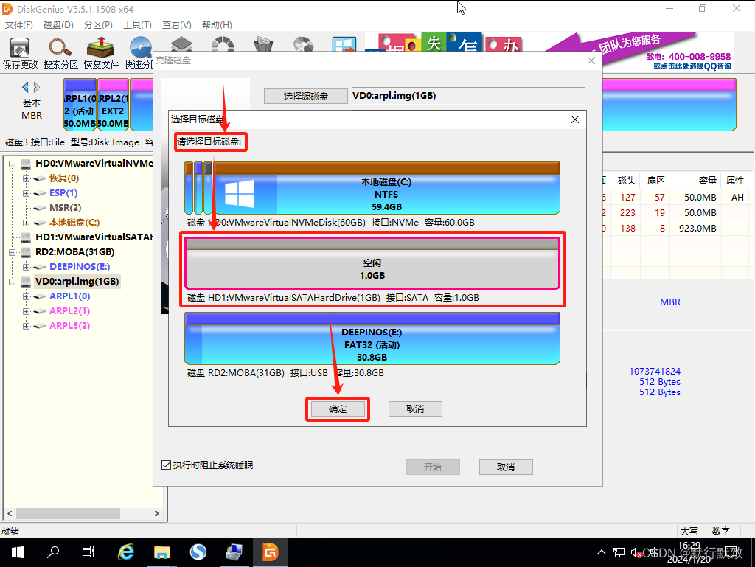Expand the DEEPINOS(E:) tree node
755x567 pixels.
coord(26,267)
